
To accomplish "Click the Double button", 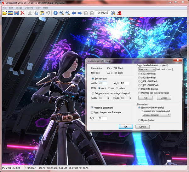I will click(x=164, y=98).
